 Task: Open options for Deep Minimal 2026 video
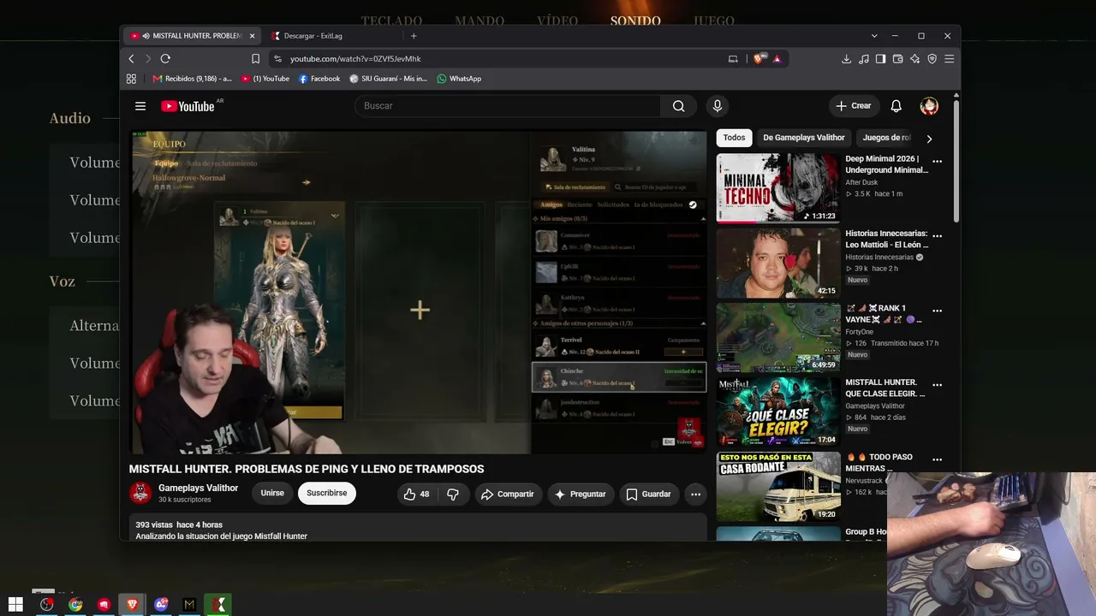click(937, 161)
